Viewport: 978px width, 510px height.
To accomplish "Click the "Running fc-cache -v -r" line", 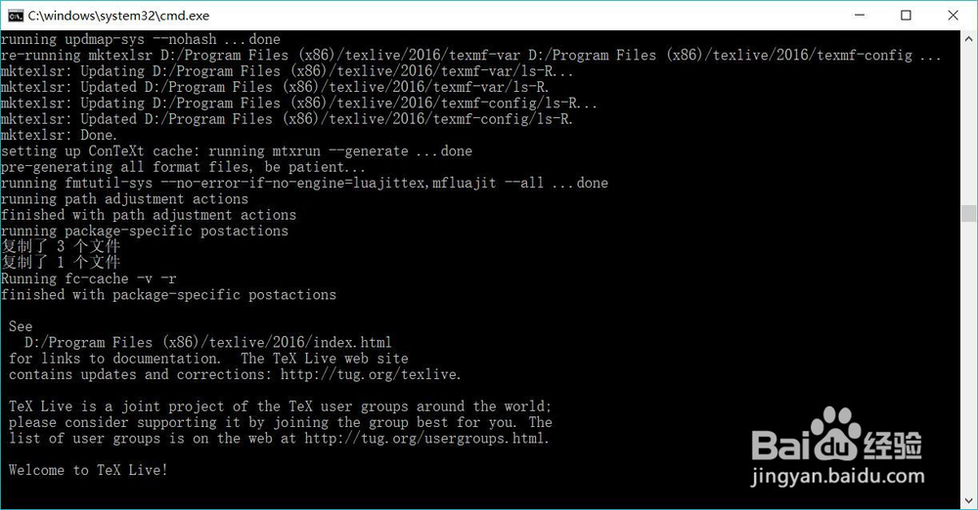I will [x=89, y=278].
